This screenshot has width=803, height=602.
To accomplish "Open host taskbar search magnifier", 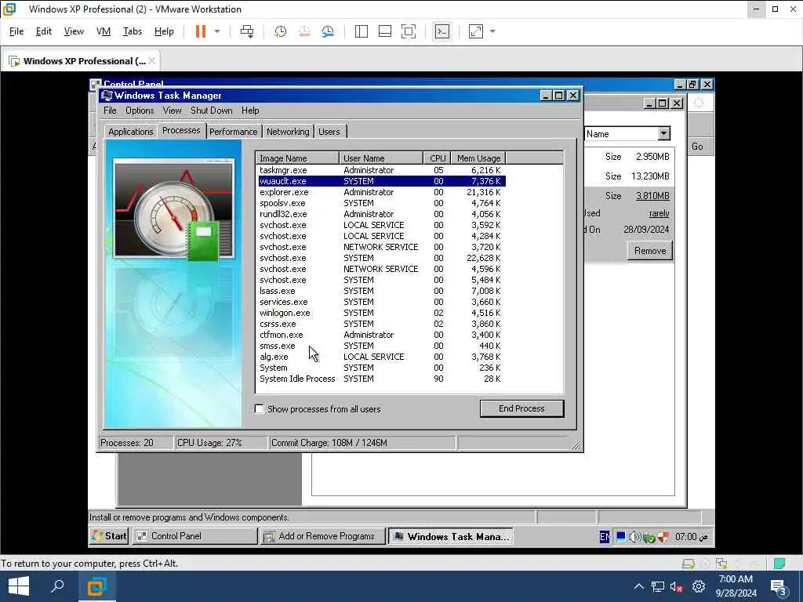I will tap(57, 586).
